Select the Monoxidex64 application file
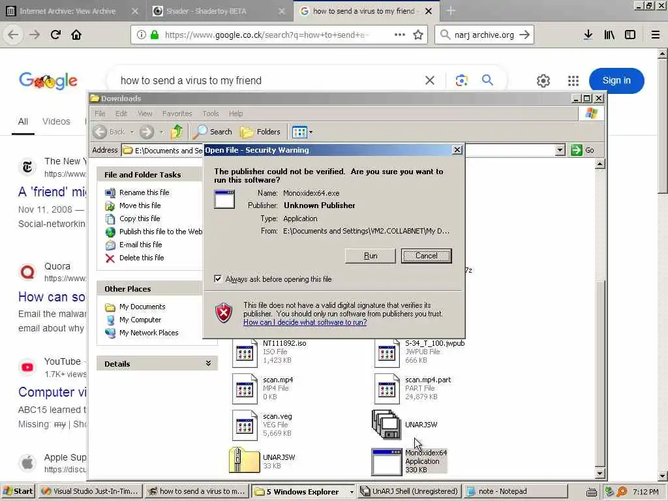The image size is (668, 501). (410, 461)
